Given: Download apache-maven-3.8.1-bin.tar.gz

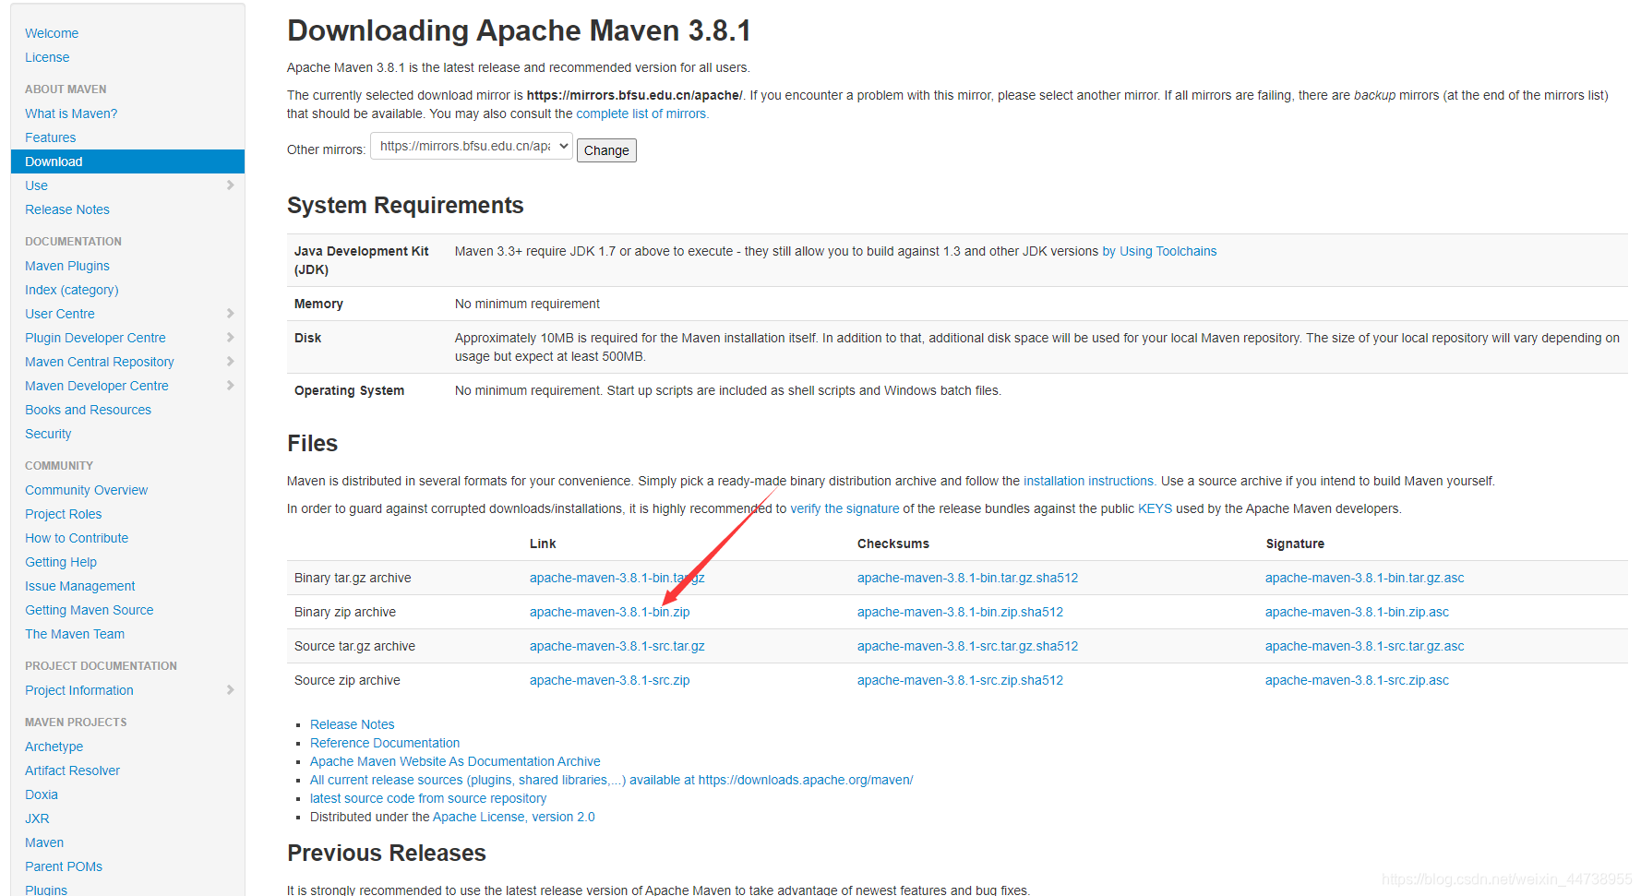Looking at the screenshot, I should (x=617, y=578).
